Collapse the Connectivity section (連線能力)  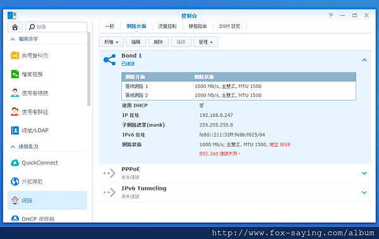tap(13, 147)
